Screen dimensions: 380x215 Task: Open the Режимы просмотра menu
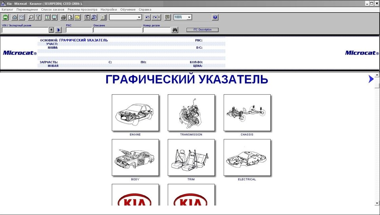pos(82,10)
